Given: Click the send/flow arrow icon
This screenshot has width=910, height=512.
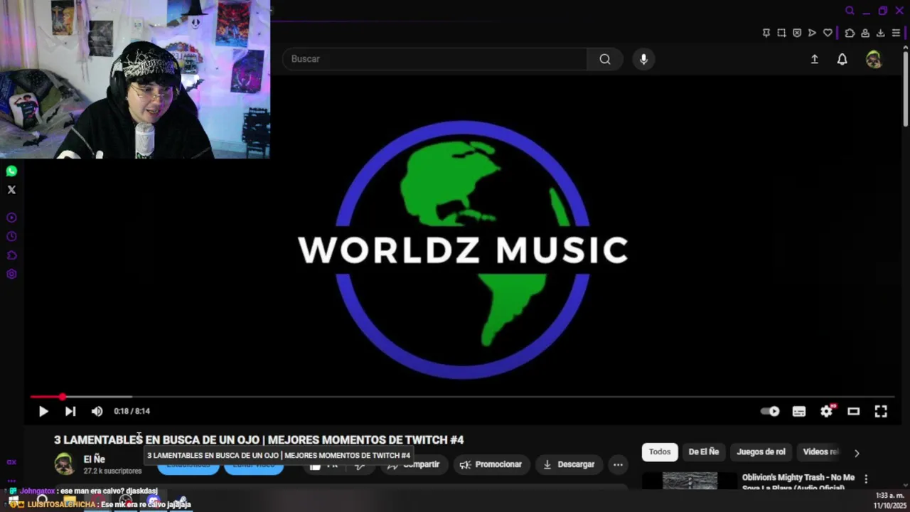Looking at the screenshot, I should [812, 33].
